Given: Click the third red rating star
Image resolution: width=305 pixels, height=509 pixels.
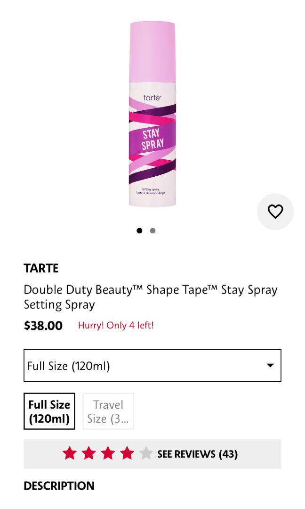Looking at the screenshot, I should point(107,454).
